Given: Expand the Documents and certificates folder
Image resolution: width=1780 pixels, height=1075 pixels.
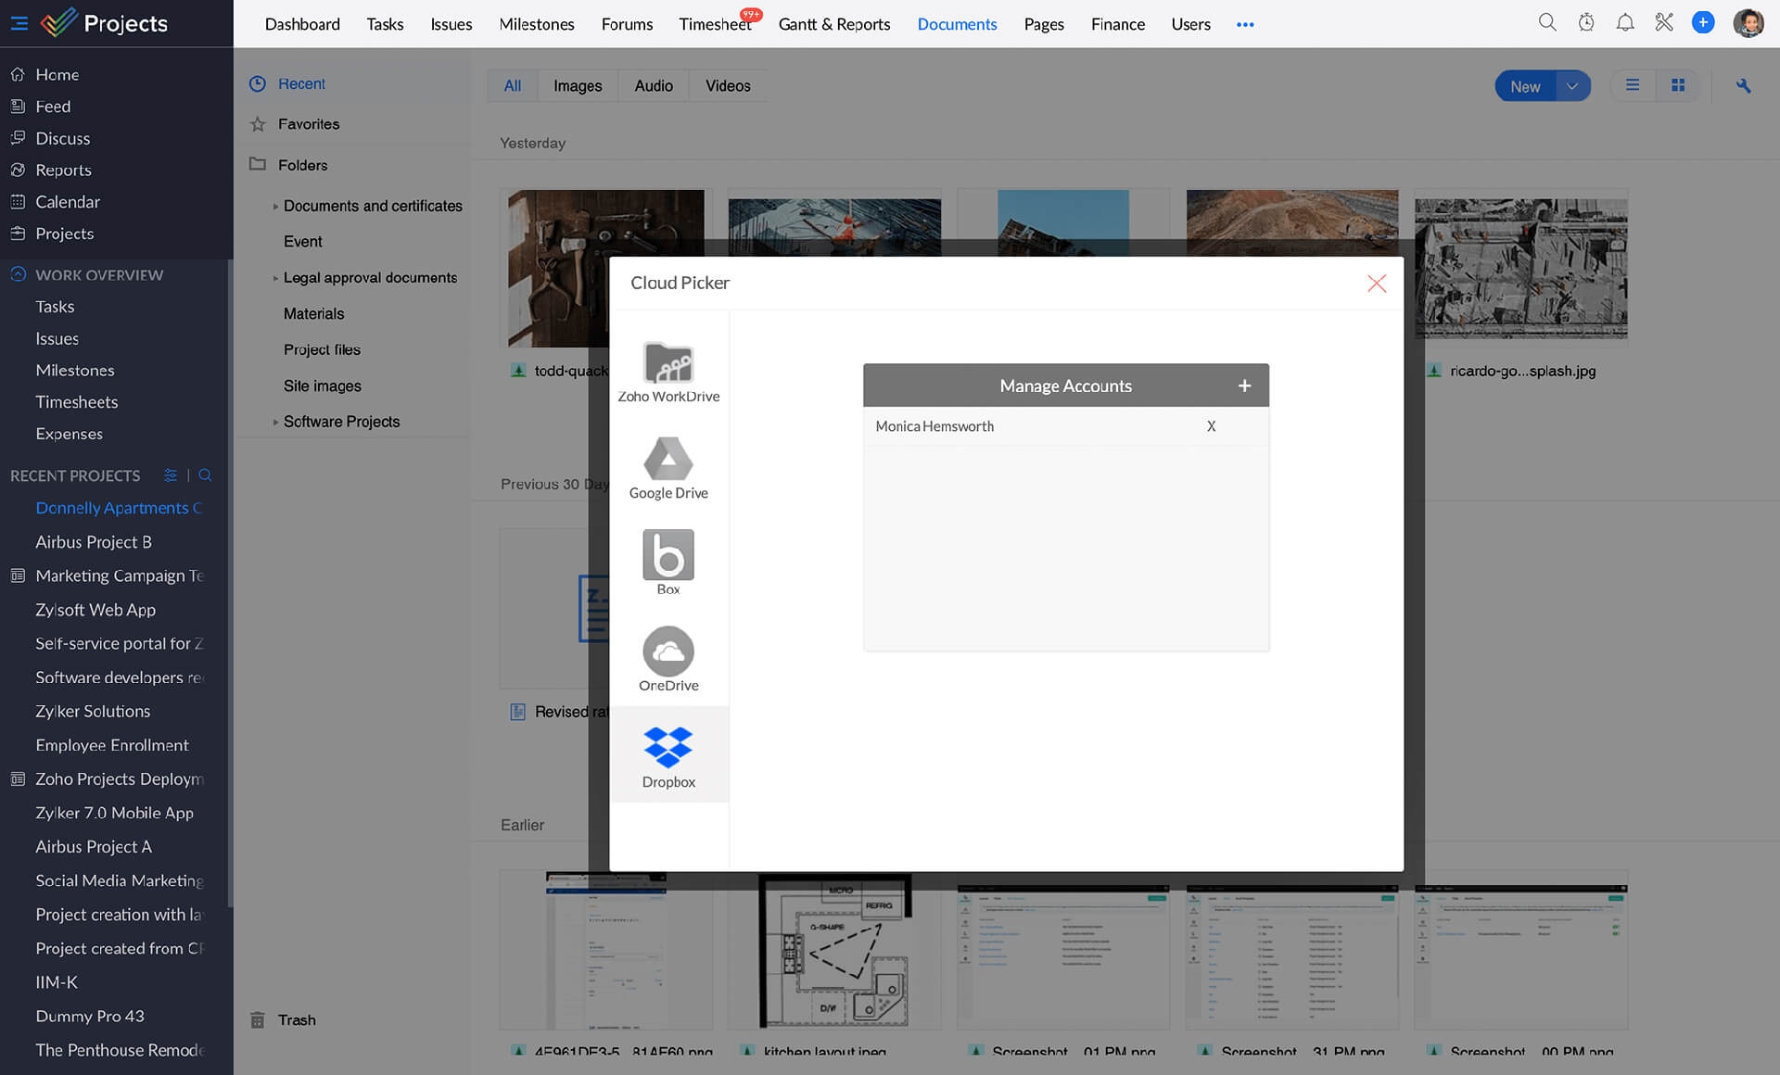Looking at the screenshot, I should pyautogui.click(x=274, y=206).
